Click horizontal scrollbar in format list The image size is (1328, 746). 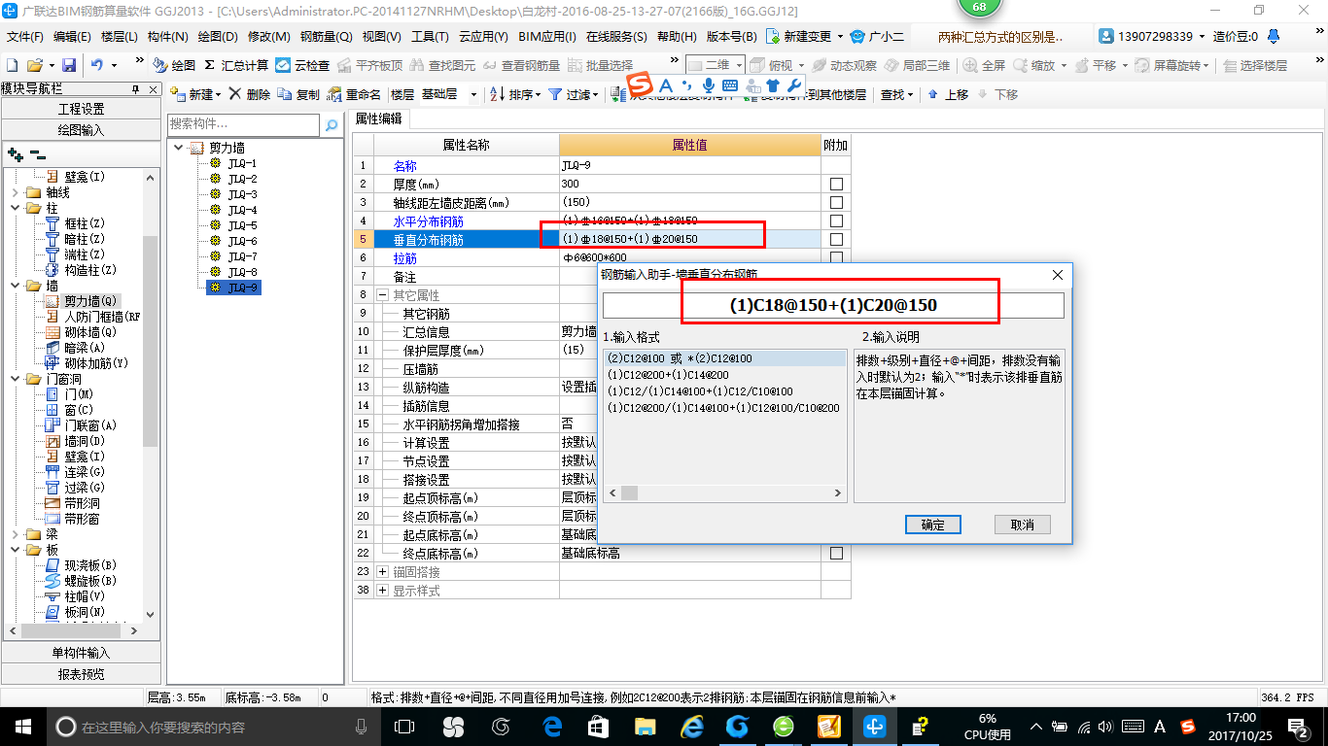[724, 493]
